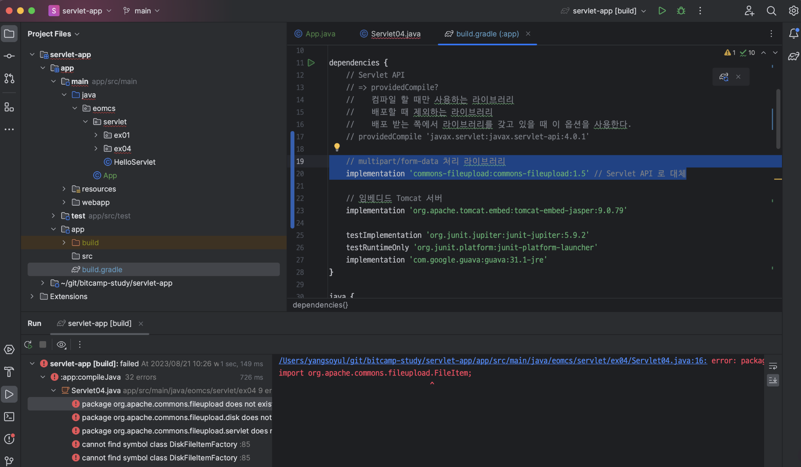
Task: Click the green Run button in the toolbar
Action: pos(662,11)
